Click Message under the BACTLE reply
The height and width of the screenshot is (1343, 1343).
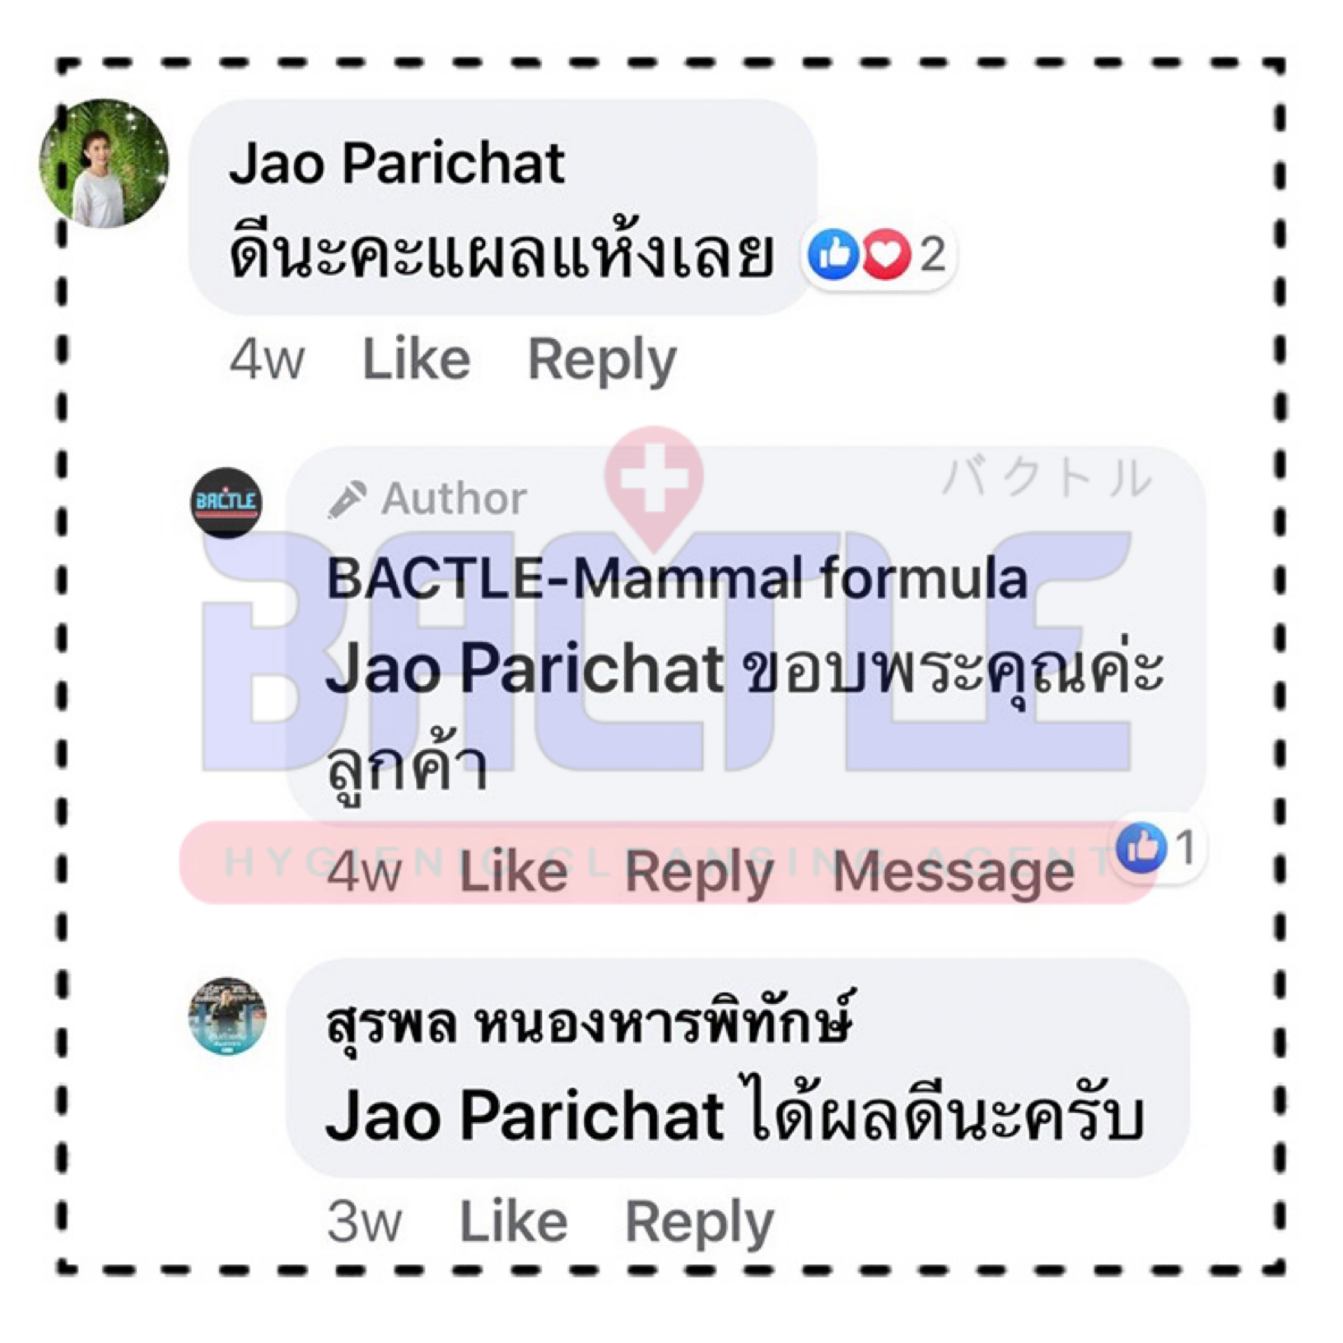tap(953, 873)
